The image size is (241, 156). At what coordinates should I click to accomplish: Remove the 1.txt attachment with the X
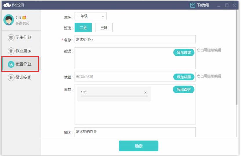pyautogui.click(x=145, y=93)
